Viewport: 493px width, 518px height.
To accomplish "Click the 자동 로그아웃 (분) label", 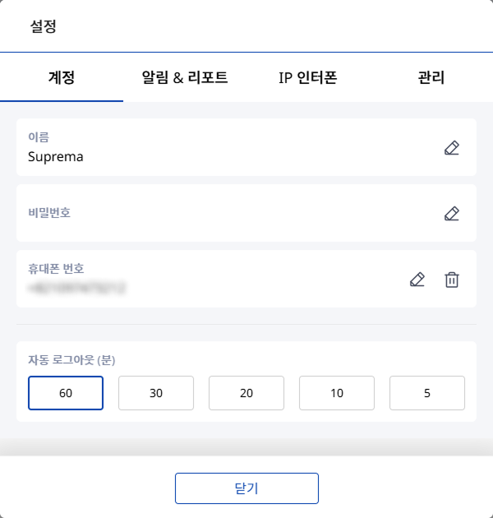I will click(x=75, y=359).
